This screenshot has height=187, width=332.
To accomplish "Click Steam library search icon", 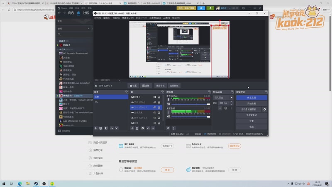I will point(59,34).
